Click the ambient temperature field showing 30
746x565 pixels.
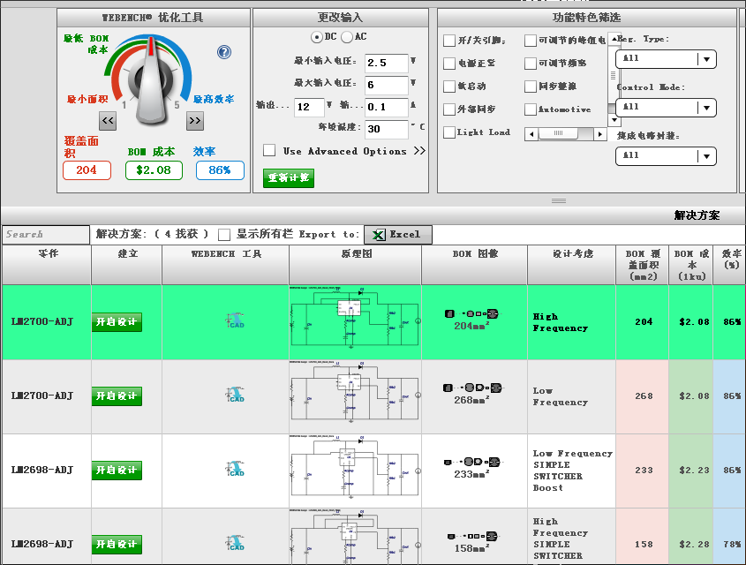(x=387, y=129)
